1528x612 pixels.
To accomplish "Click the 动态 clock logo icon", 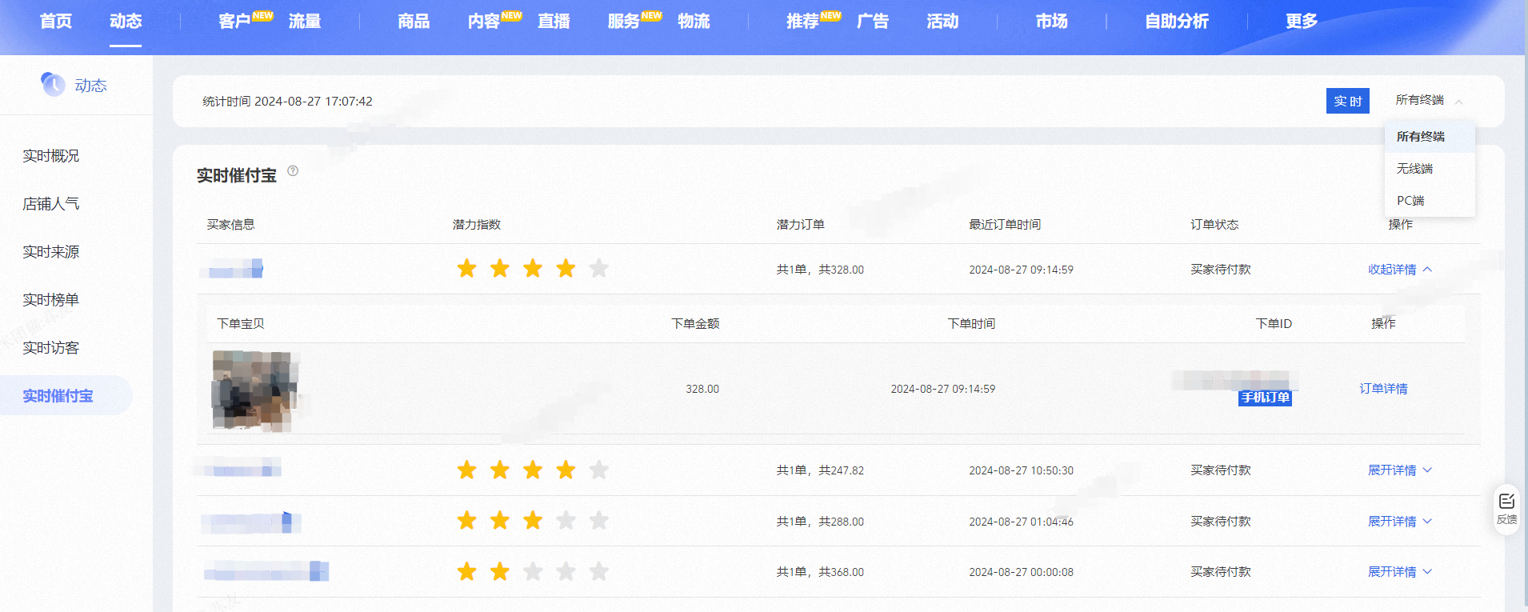I will pyautogui.click(x=53, y=84).
